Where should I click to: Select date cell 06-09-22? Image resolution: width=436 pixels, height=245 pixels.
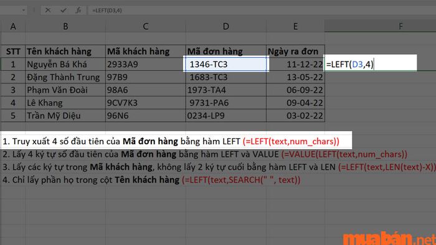click(x=295, y=90)
